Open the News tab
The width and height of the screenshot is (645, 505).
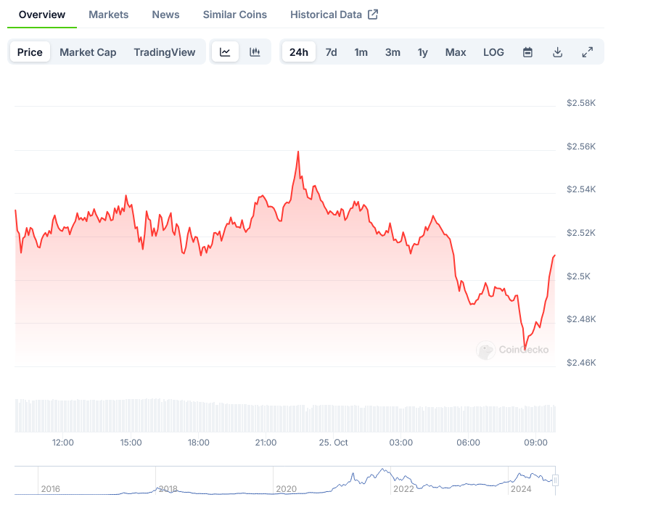pos(165,15)
